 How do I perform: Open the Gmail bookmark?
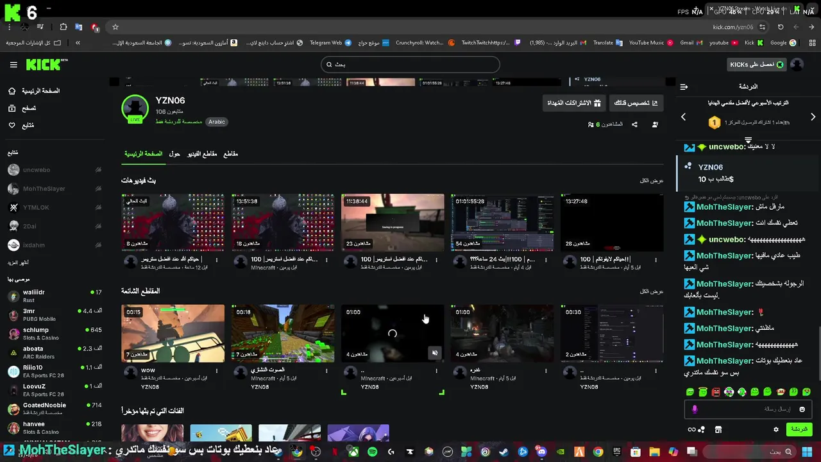tap(691, 43)
